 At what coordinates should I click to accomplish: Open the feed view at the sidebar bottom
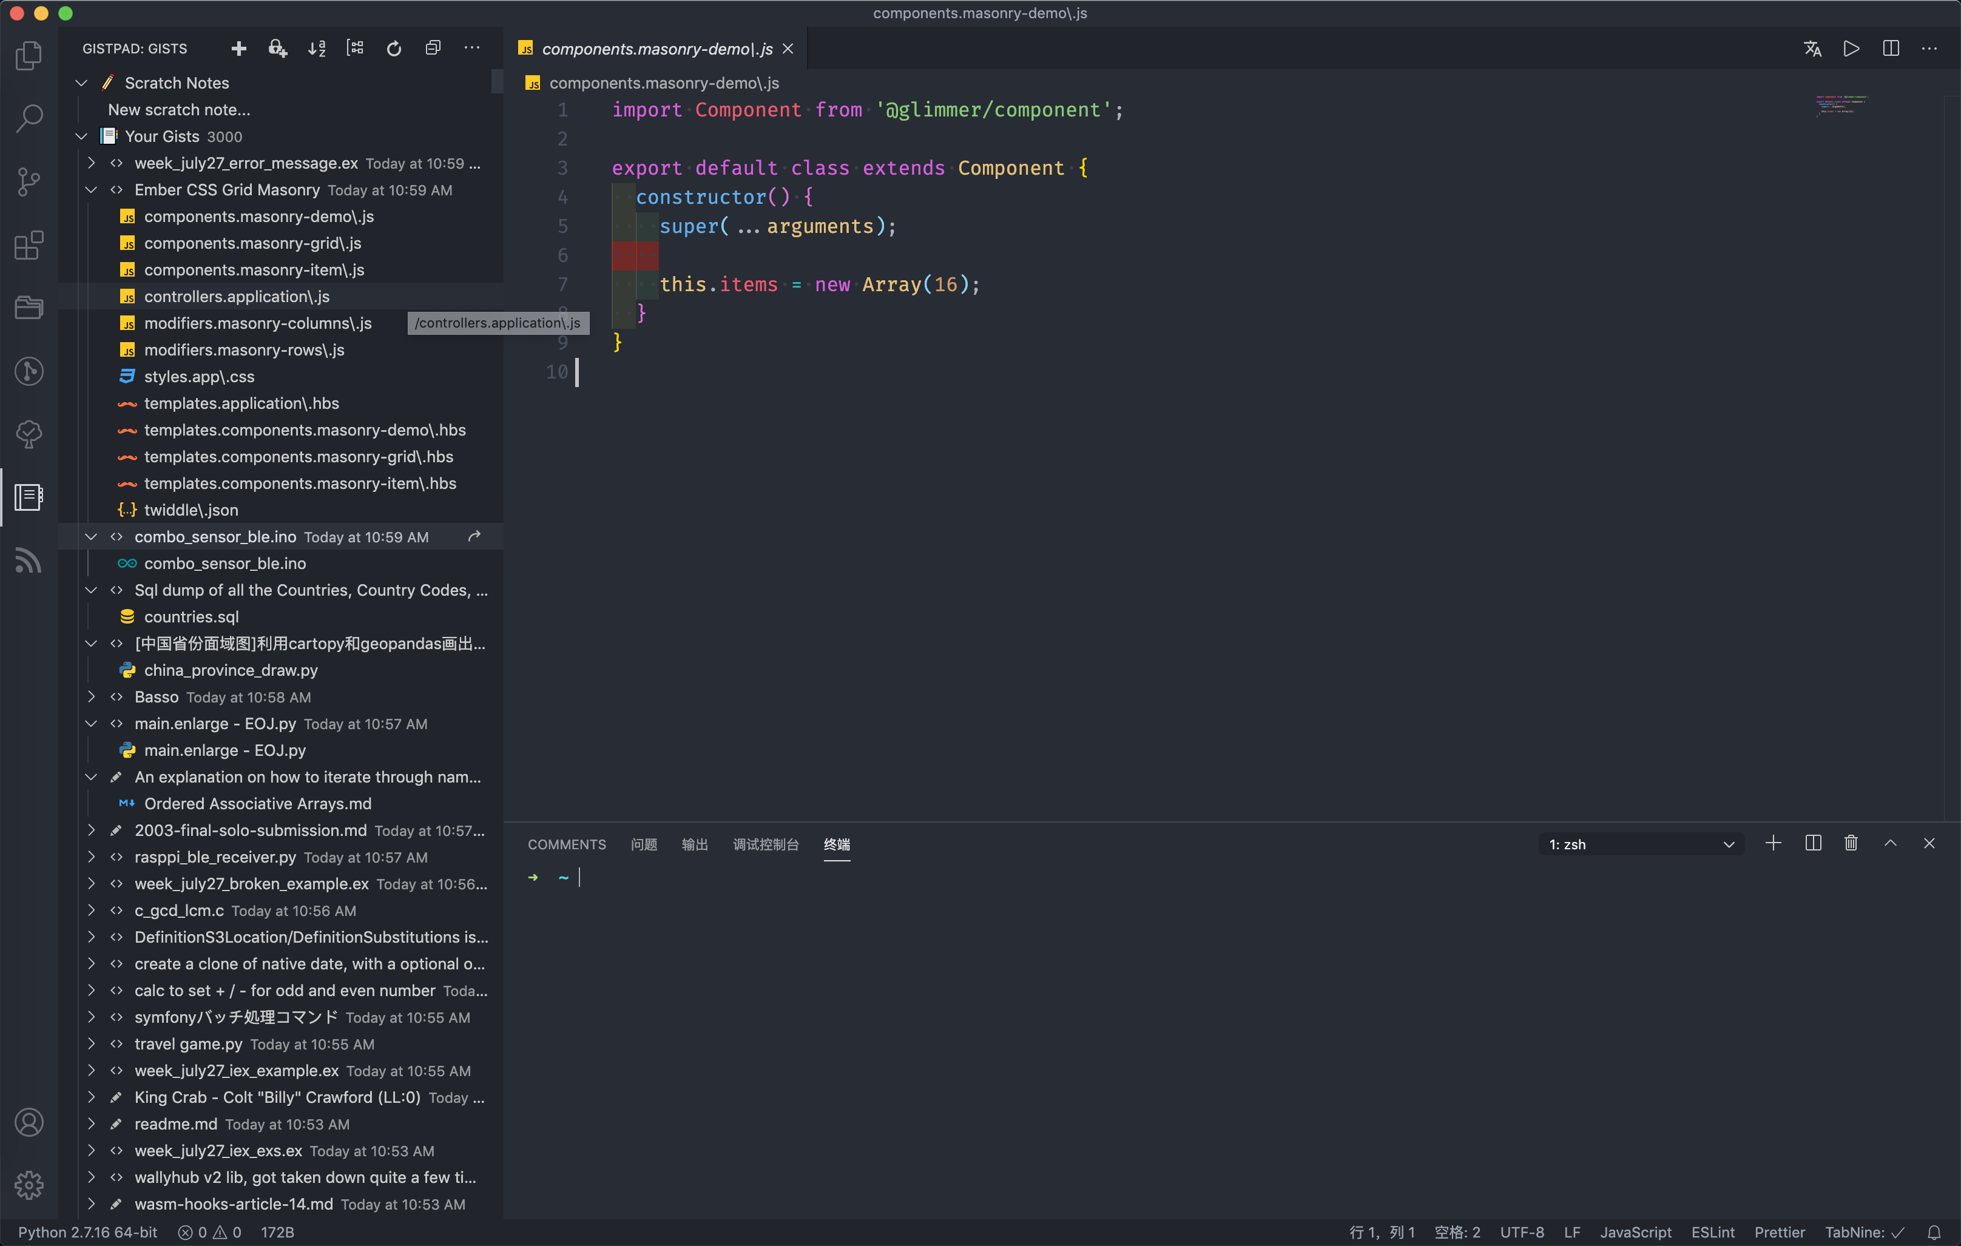coord(29,561)
